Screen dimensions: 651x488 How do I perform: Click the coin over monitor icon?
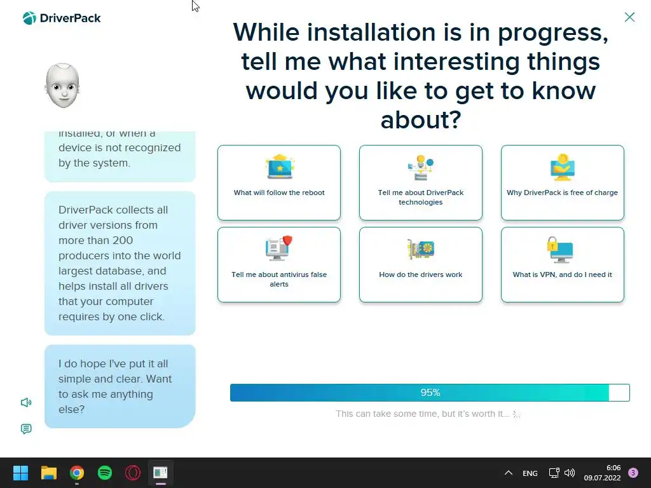[562, 167]
